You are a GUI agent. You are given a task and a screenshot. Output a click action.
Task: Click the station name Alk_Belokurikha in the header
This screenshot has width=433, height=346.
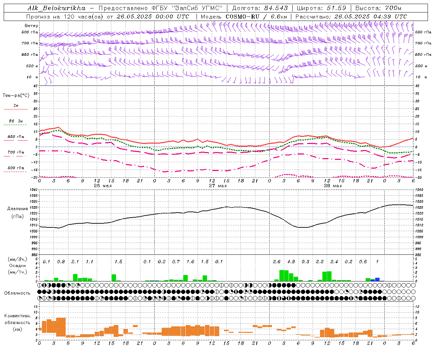tap(56, 8)
